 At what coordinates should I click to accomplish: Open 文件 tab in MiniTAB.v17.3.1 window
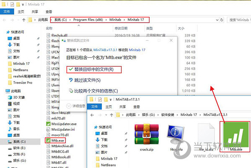94,107
